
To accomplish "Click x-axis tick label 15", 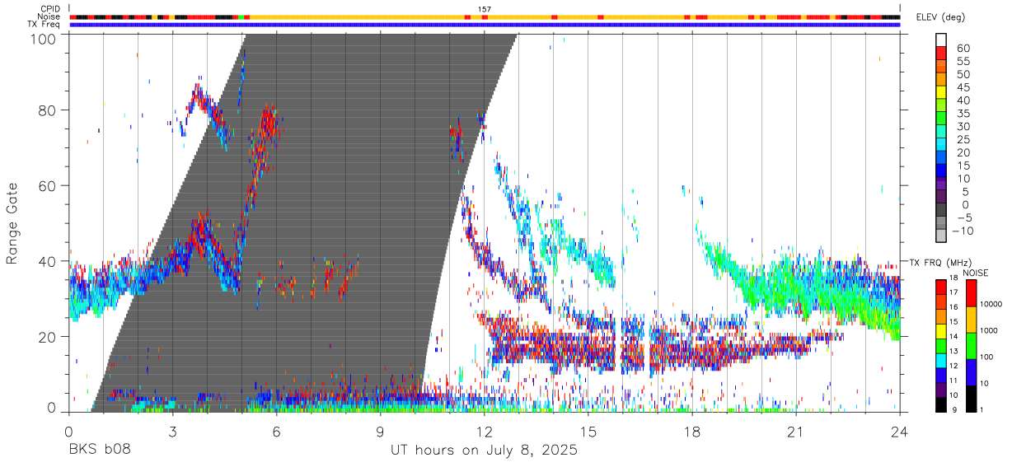I will pyautogui.click(x=588, y=430).
